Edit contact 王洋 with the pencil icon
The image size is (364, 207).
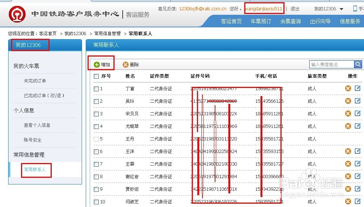coord(357,151)
